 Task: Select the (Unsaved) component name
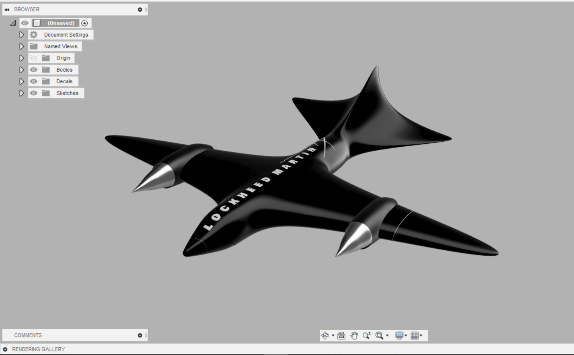[x=61, y=23]
